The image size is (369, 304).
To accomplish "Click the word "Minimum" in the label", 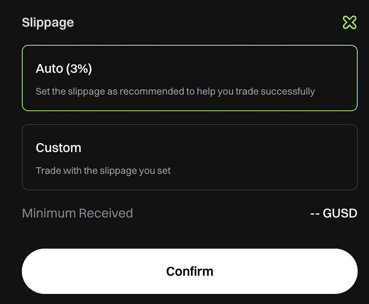I will point(49,213).
